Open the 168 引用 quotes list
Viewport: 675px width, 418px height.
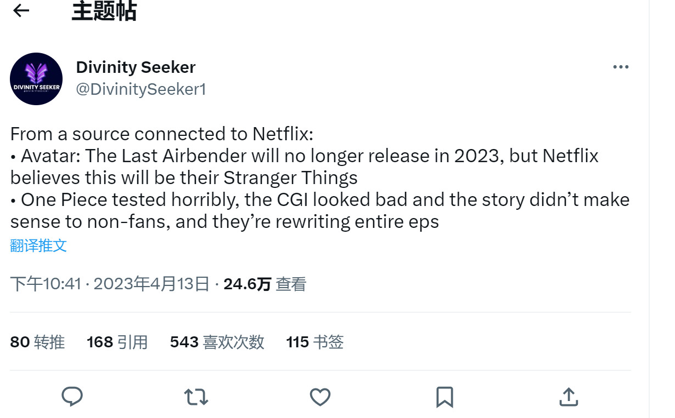tap(117, 342)
